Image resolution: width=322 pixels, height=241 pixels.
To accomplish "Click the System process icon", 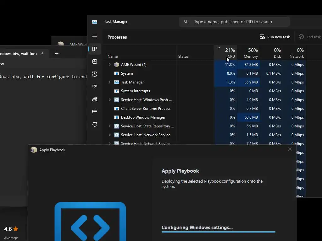I will [116, 73].
